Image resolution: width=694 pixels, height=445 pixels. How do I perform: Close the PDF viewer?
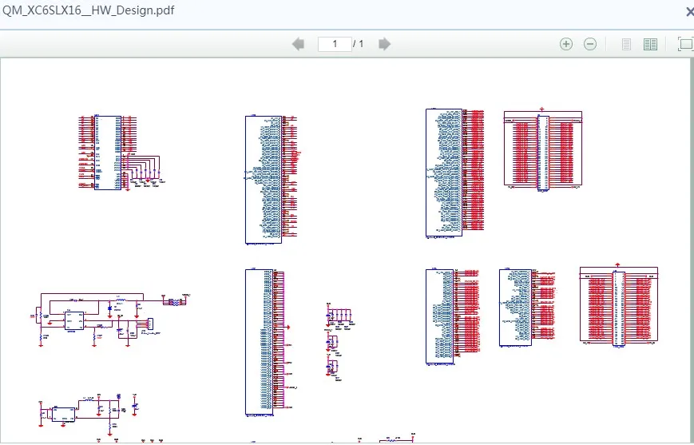point(689,12)
